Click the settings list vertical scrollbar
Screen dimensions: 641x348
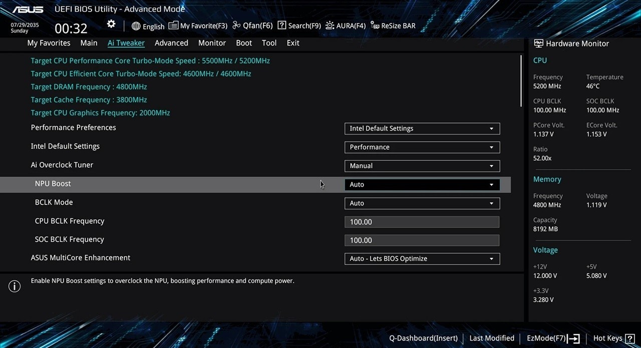[521, 80]
